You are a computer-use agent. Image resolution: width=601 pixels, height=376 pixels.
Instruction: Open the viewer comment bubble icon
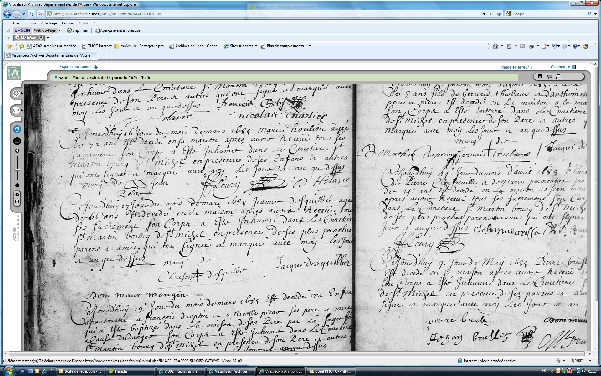point(549,76)
